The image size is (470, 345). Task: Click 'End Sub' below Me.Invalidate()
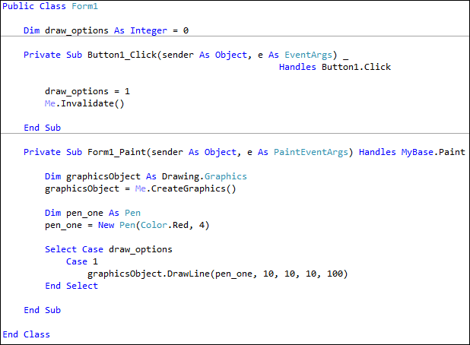click(42, 128)
